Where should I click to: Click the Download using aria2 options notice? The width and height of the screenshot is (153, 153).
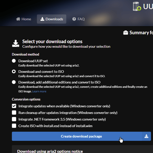pyautogui.click(x=50, y=151)
